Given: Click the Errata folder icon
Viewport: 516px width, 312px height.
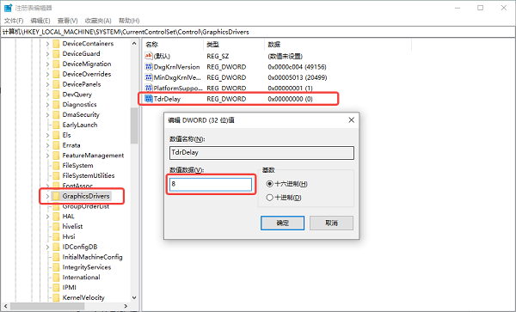Looking at the screenshot, I should tap(56, 145).
